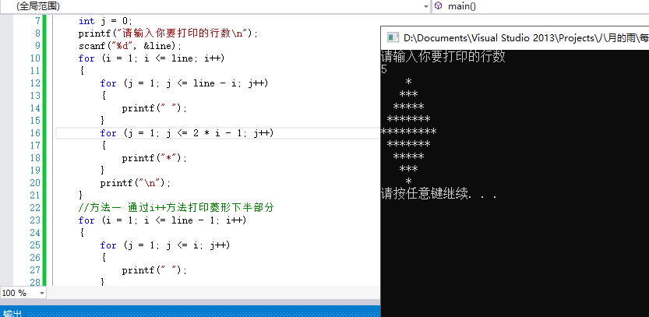Click code "for (j = 1; j <= line - i; j++)"
The height and width of the screenshot is (317, 649).
tap(184, 83)
